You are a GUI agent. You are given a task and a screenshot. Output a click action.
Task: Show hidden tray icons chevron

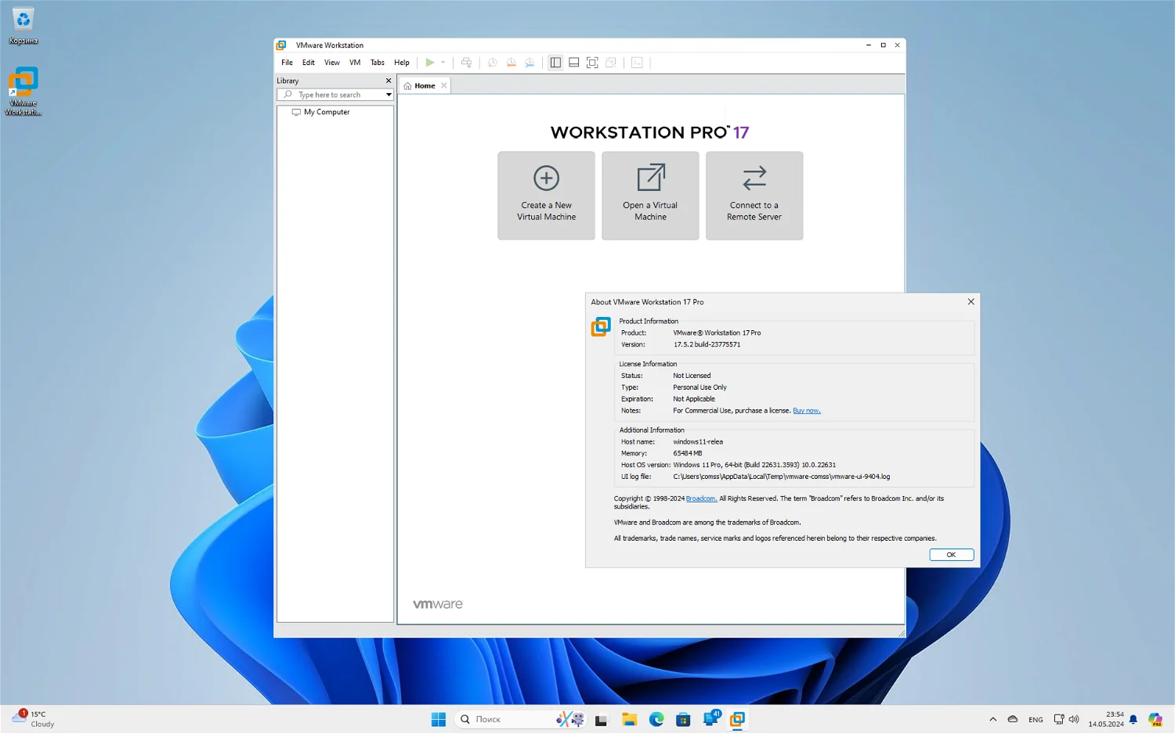992,719
